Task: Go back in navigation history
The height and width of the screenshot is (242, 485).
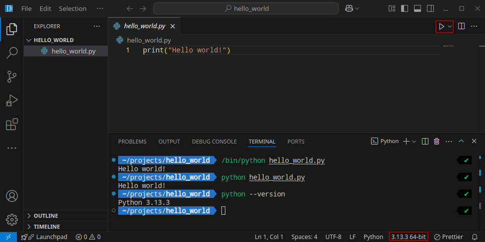Action: point(130,8)
